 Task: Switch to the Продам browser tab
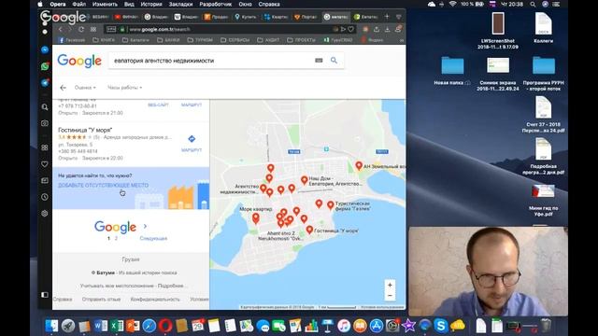pyautogui.click(x=216, y=17)
